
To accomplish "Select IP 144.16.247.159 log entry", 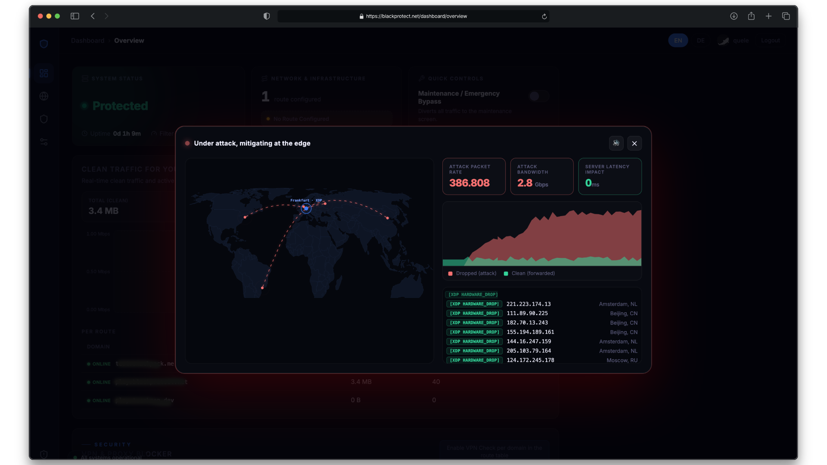I will pos(542,341).
